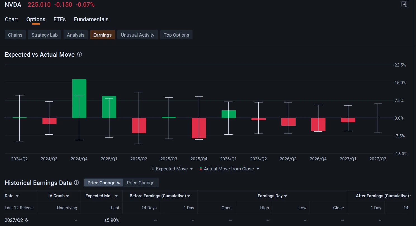The width and height of the screenshot is (416, 226).
Task: Open Top Options section
Action: [x=176, y=35]
